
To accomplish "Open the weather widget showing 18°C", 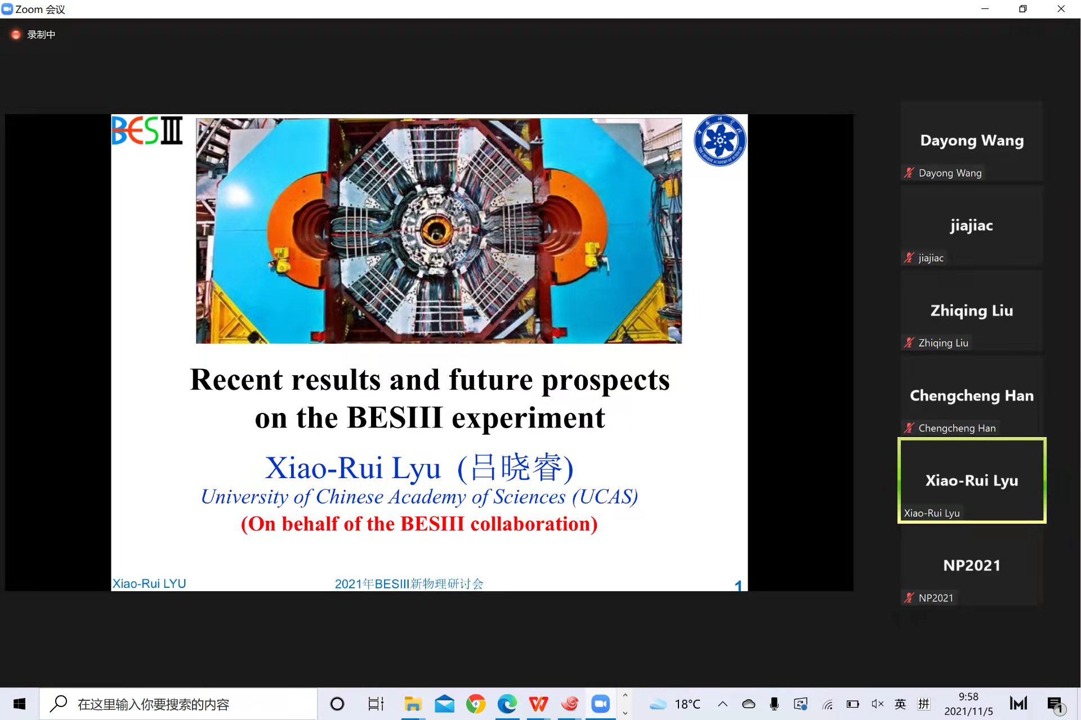I will click(675, 704).
